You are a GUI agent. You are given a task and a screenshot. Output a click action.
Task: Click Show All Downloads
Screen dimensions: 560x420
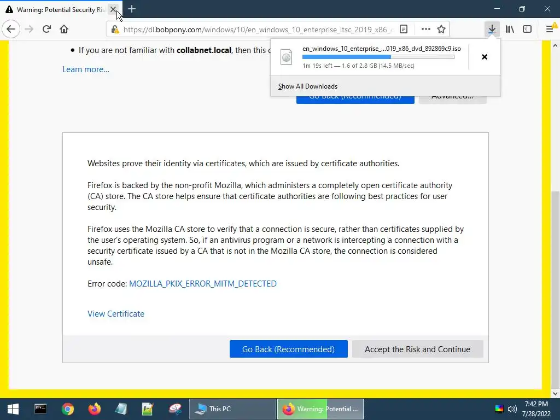[307, 86]
